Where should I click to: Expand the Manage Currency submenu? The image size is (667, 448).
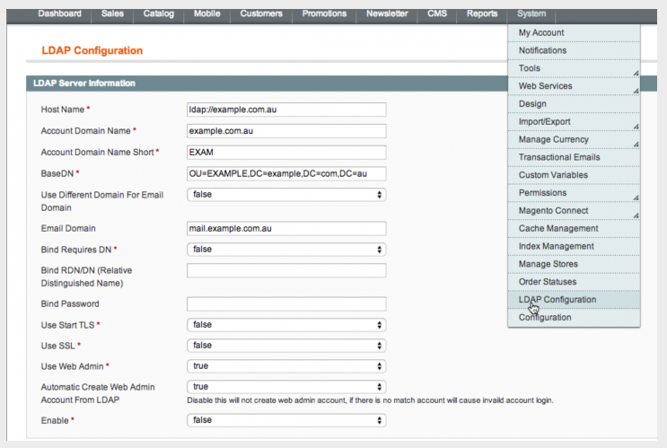574,140
